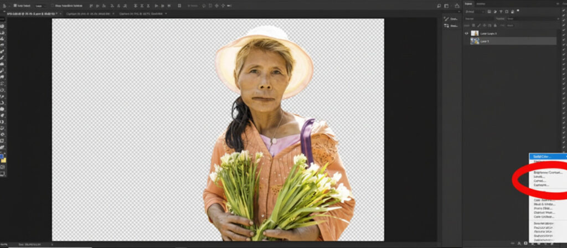The image size is (567, 248).
Task: Choose Brightness/Contrast from the menu
Action: [x=548, y=173]
